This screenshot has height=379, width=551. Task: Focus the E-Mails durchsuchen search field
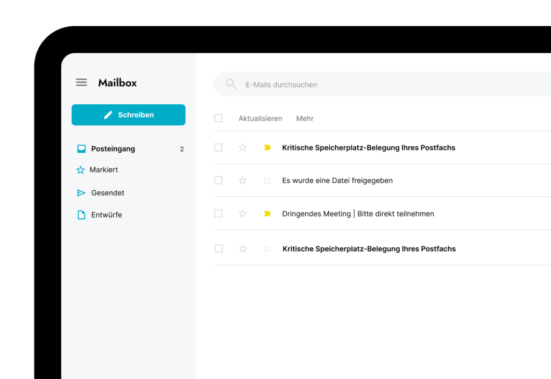click(377, 84)
